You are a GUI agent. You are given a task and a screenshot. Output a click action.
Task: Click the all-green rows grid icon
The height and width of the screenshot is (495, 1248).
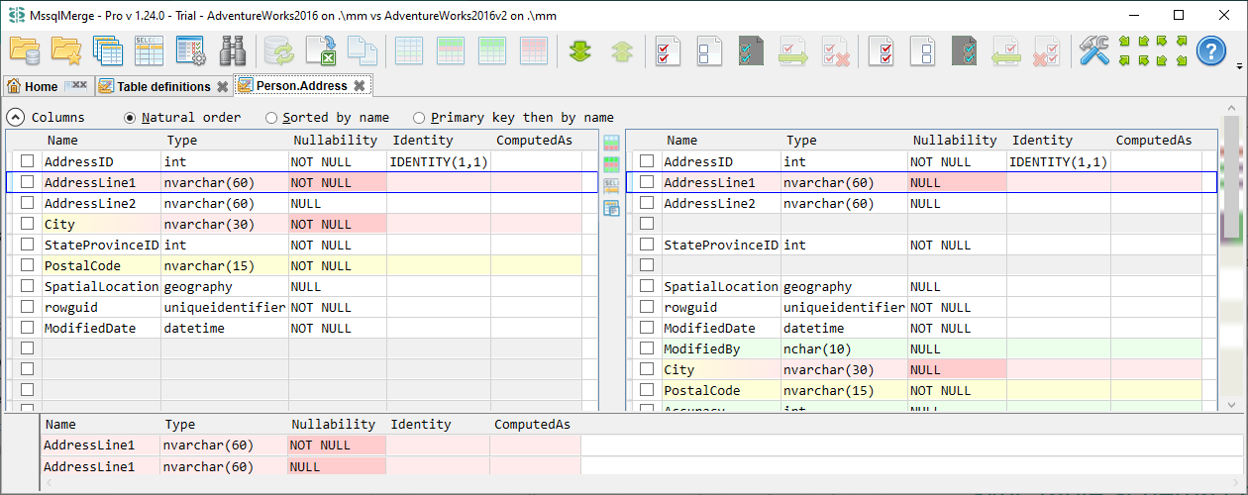click(492, 50)
